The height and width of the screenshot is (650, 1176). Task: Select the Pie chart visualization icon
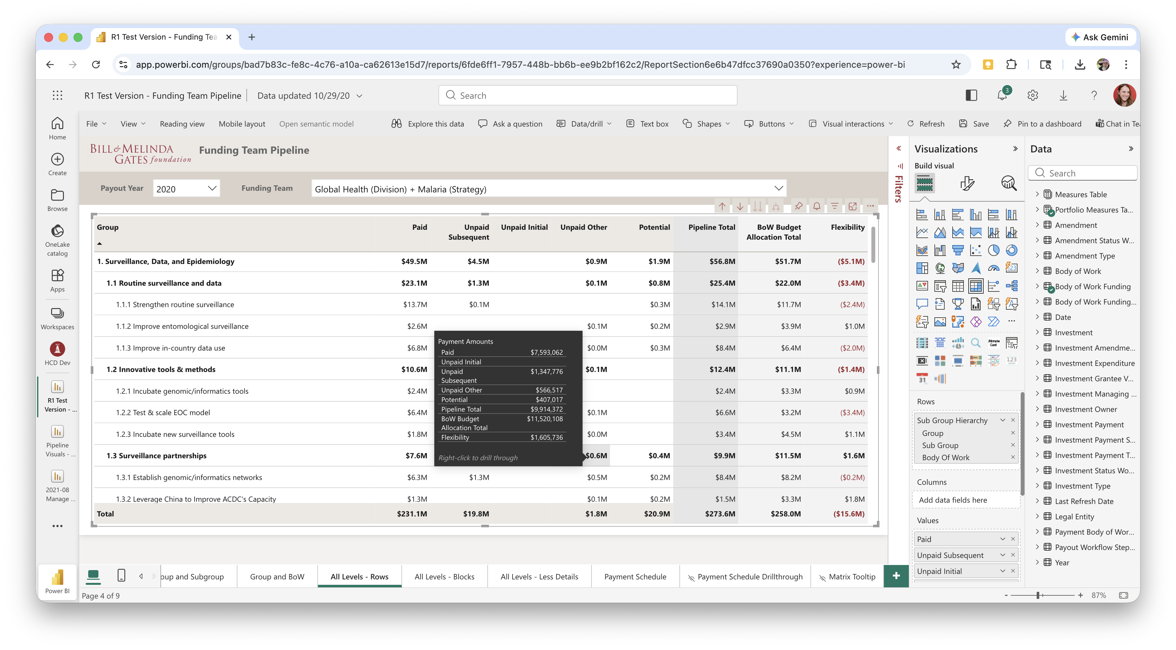click(x=994, y=250)
